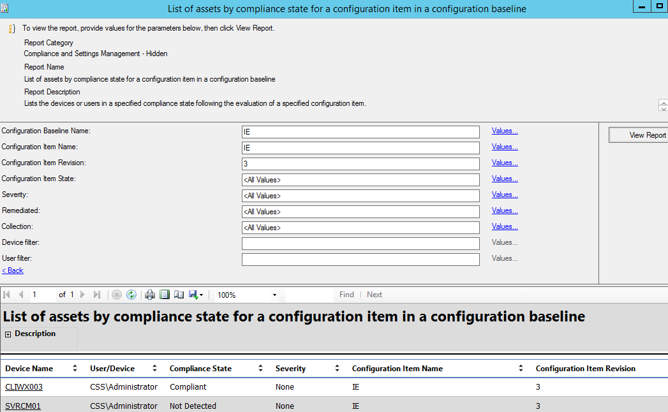Click the View Report button
The height and width of the screenshot is (412, 668).
click(638, 135)
